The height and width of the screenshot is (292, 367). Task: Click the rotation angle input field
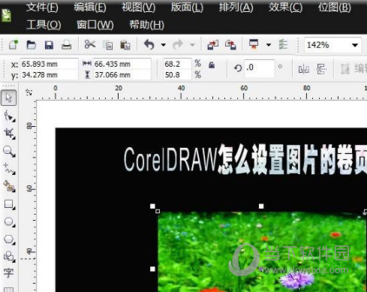coord(259,68)
